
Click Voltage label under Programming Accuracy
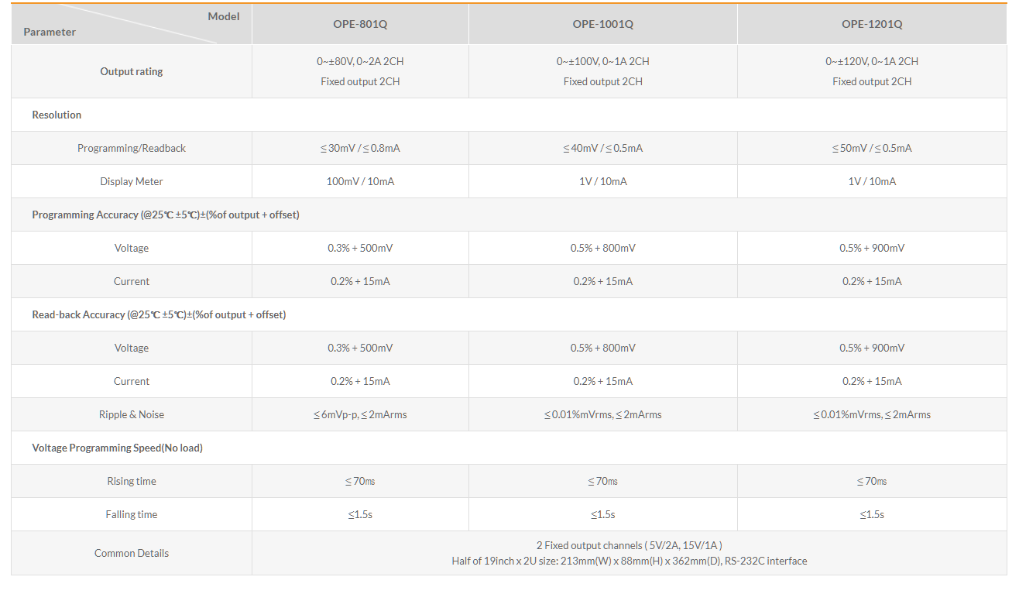(x=132, y=248)
